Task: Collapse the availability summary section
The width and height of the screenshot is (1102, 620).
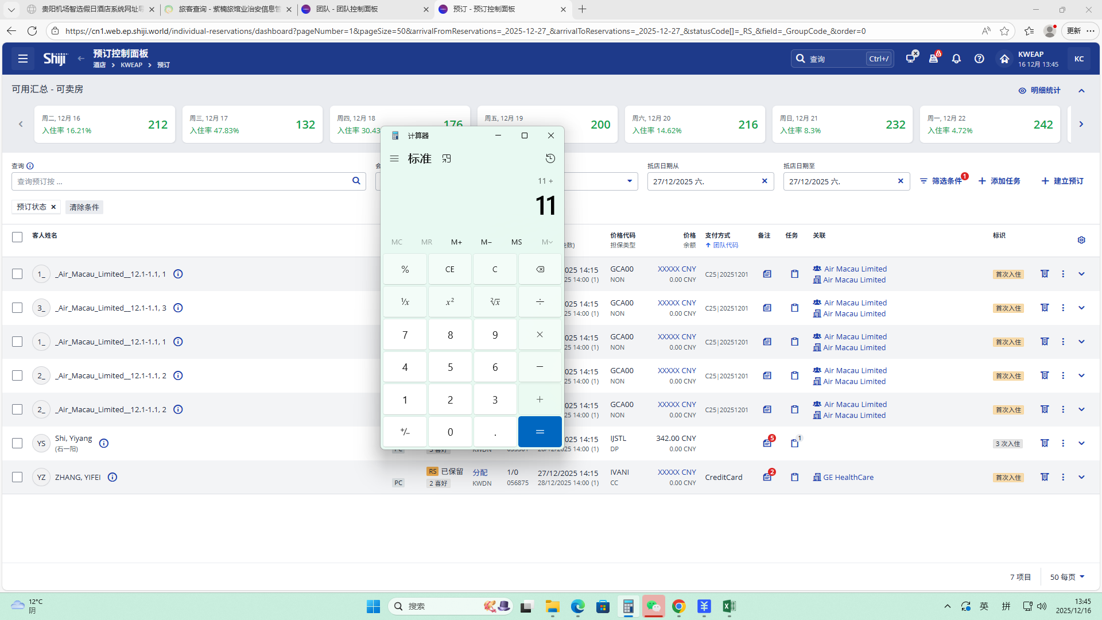Action: 1081,91
